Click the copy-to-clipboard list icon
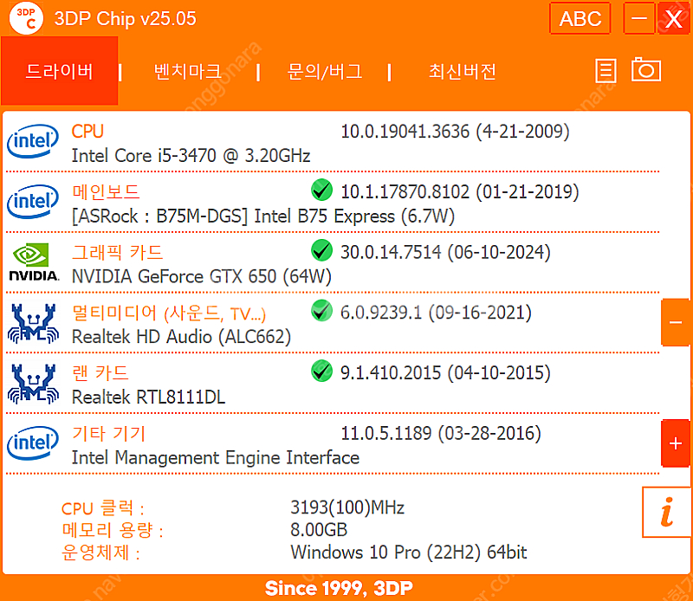This screenshot has height=601, width=693. coord(606,71)
